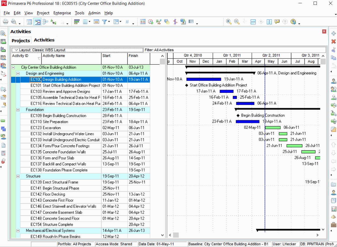Close the Activities window panel

(324, 31)
